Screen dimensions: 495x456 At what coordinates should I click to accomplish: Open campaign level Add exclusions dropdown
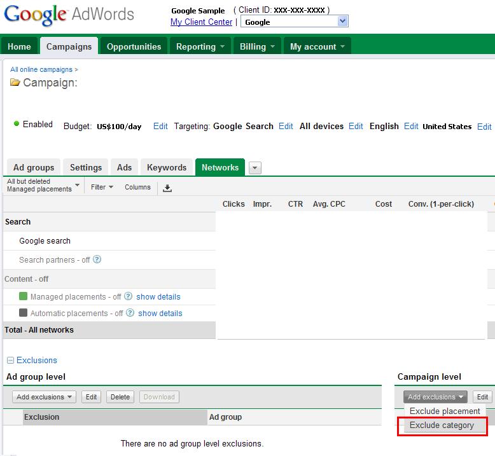[435, 397]
